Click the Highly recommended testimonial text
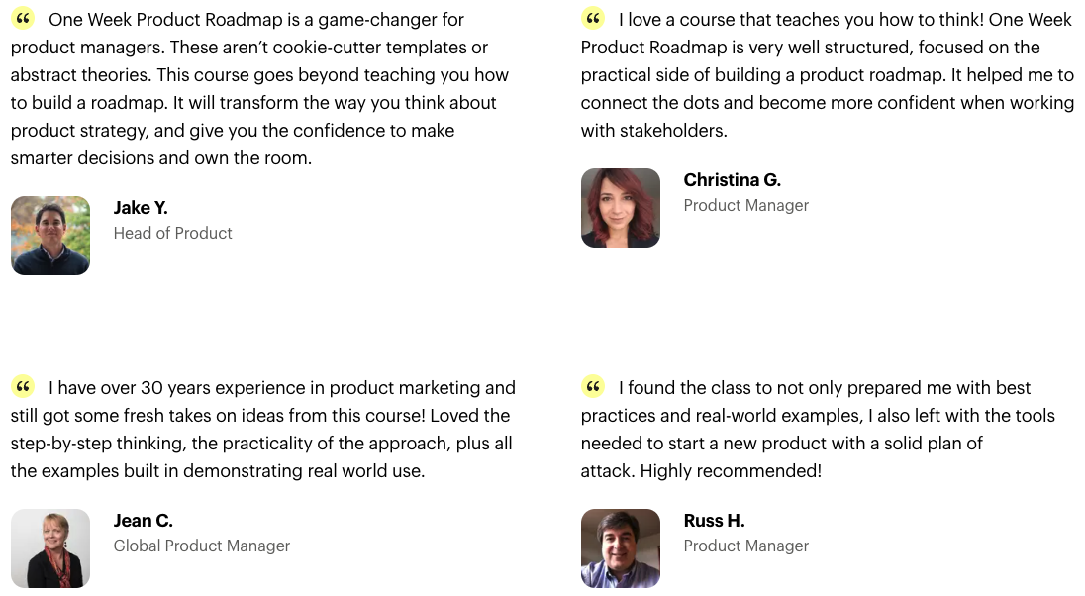Viewport: 1085px width, 596px height. (818, 429)
